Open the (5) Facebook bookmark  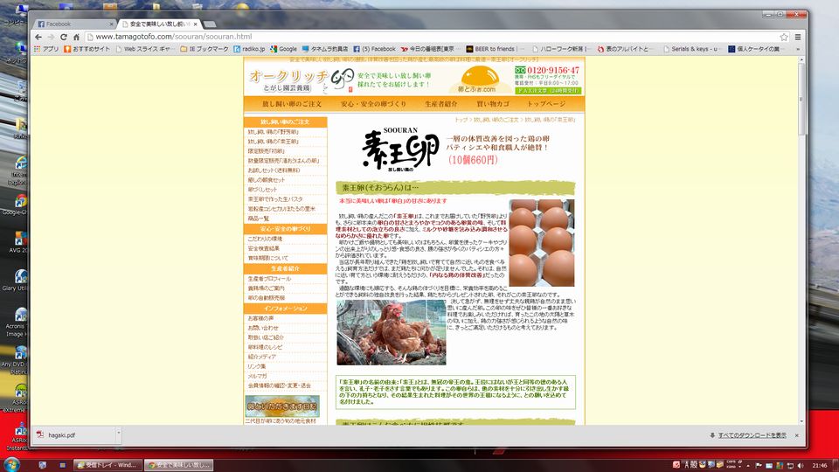click(374, 49)
